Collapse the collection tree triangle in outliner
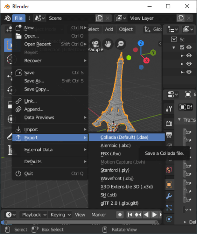Viewport: 197px width, 234px height. [174, 48]
